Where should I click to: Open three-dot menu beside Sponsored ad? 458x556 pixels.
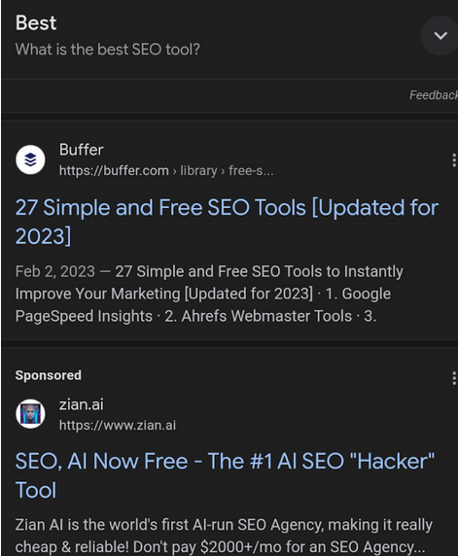454,378
